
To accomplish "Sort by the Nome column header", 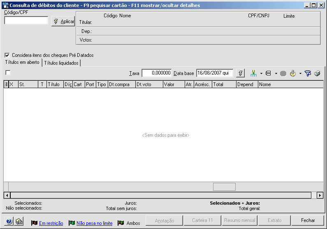I will (291, 84).
